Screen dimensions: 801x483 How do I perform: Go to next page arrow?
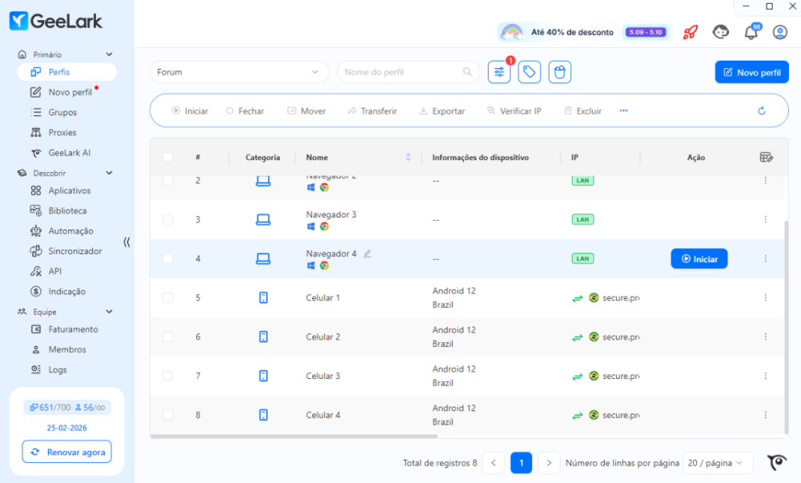[549, 463]
